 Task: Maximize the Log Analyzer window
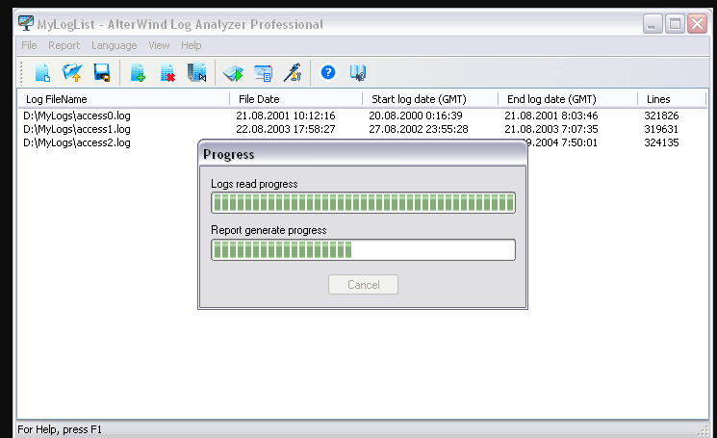[675, 23]
